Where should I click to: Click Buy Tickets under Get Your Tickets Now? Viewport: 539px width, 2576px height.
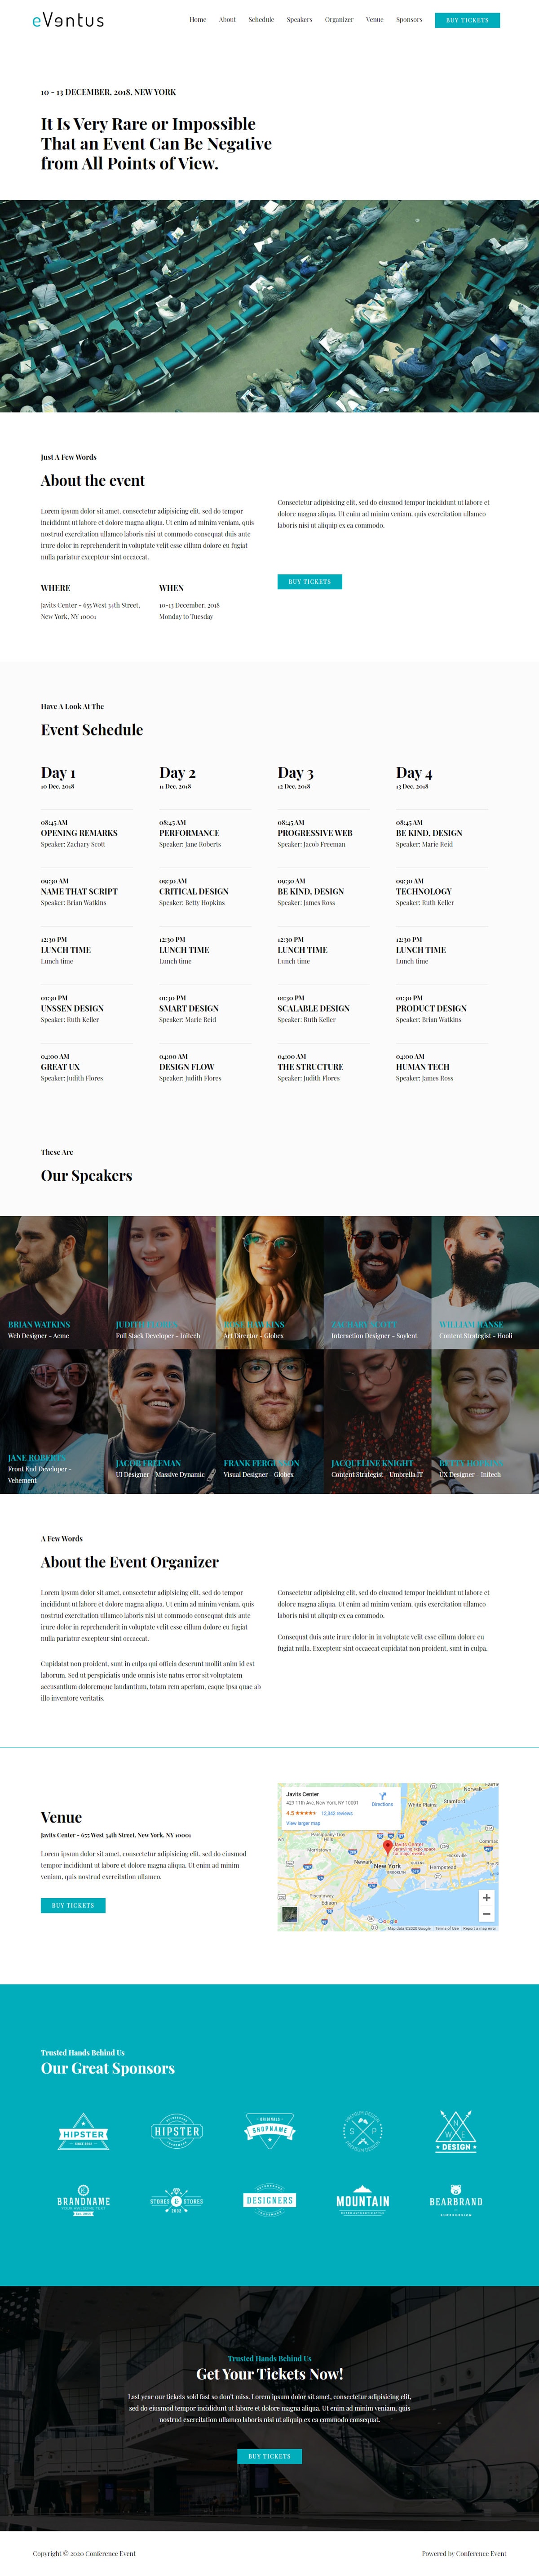(x=269, y=2456)
